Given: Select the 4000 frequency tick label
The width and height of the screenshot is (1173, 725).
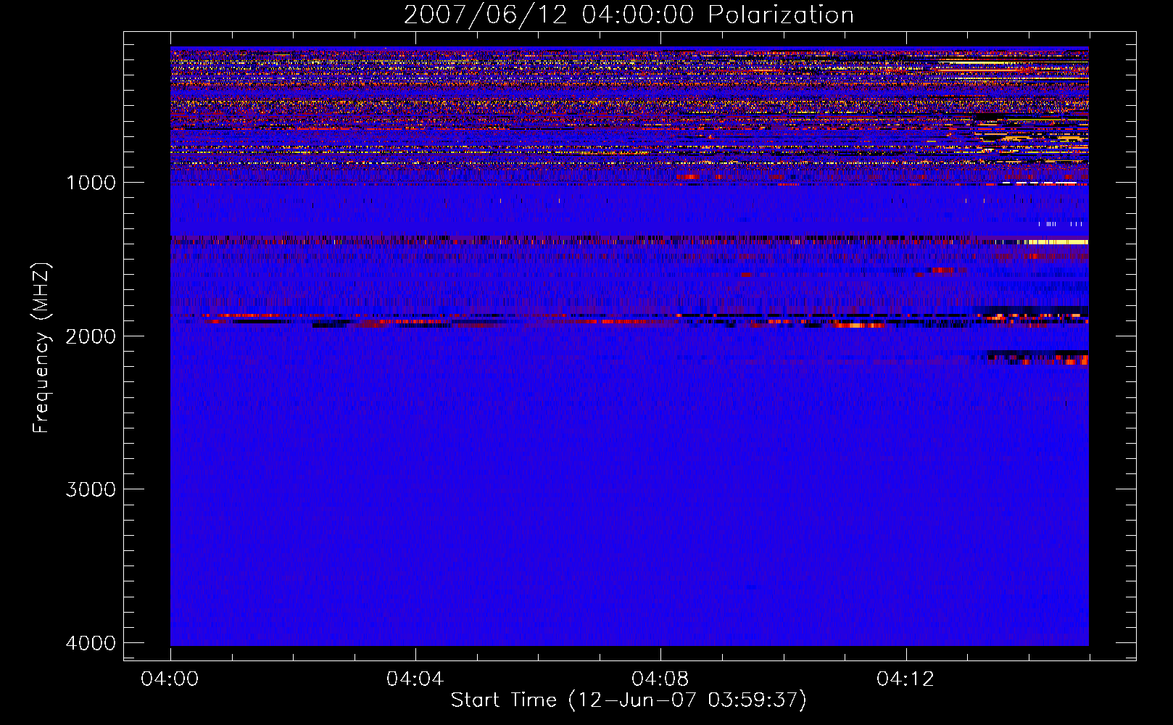Looking at the screenshot, I should tap(91, 643).
